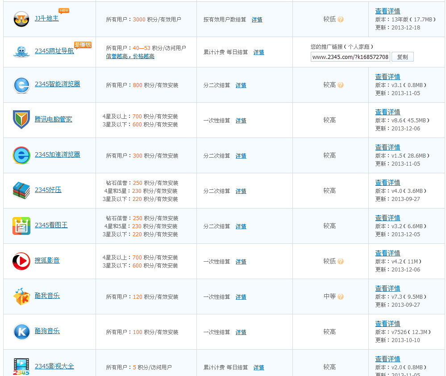Click the 3000 积分/有效用户 price text
The image size is (446, 376).
[157, 19]
